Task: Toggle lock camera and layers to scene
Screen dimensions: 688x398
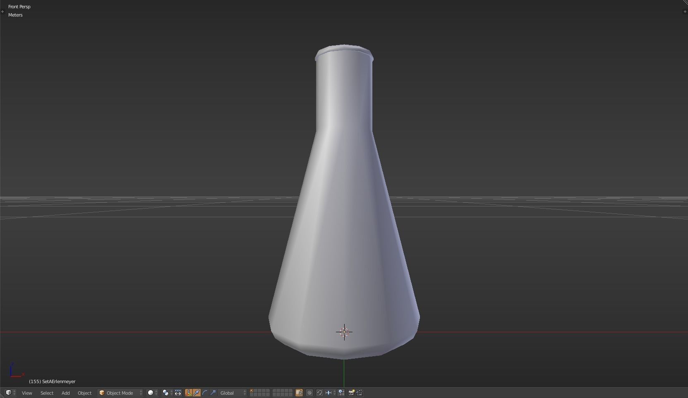Action: click(299, 393)
